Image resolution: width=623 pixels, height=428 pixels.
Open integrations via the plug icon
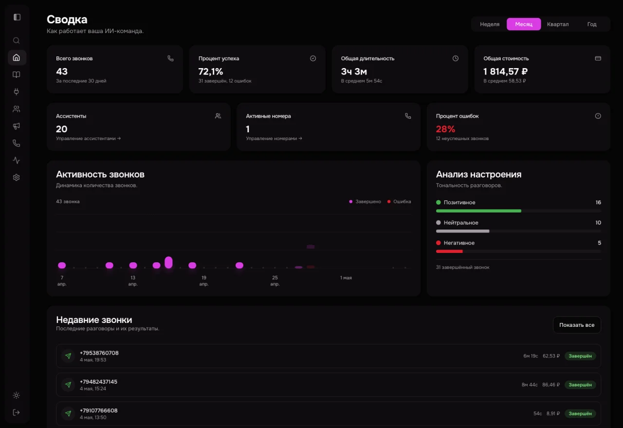17,91
